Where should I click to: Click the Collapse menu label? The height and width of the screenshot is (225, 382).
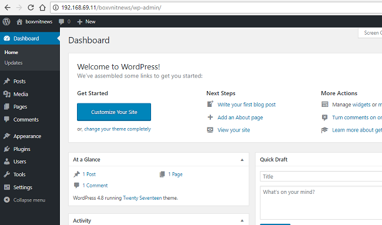[29, 200]
